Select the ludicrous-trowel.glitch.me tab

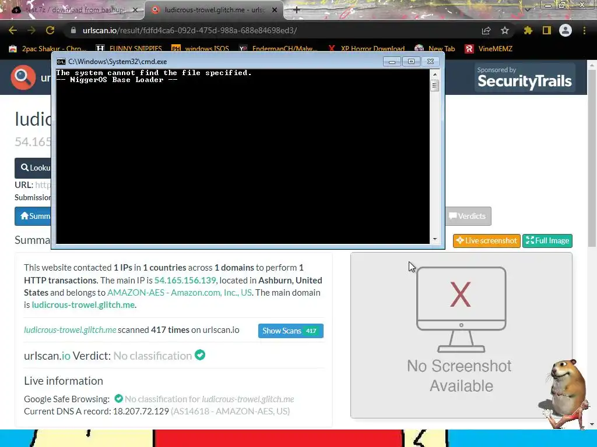coord(214,10)
